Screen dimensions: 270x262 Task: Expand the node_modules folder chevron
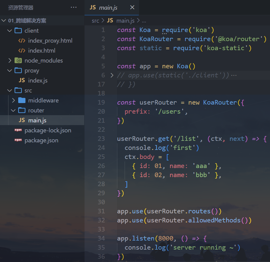pos(10,60)
